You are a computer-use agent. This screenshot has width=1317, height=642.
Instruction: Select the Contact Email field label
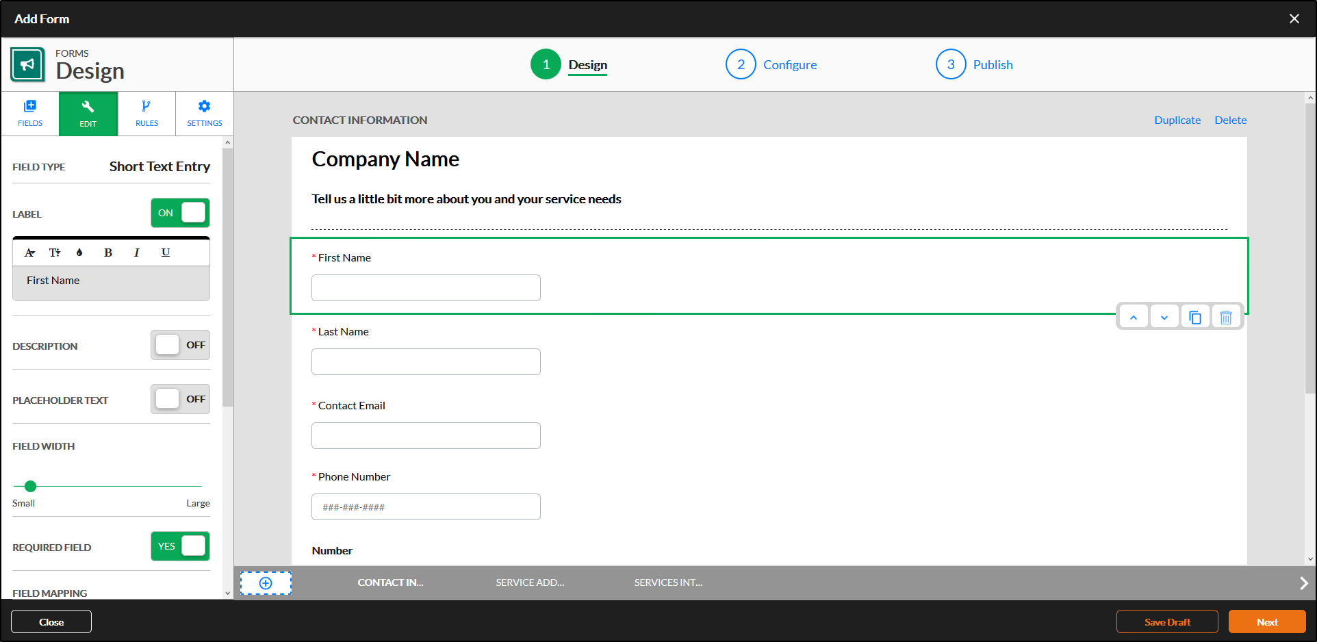click(351, 406)
